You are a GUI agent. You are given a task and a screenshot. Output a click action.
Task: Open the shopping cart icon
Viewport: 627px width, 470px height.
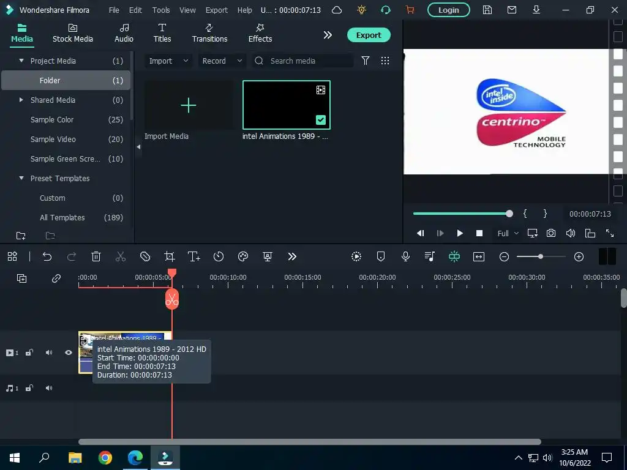point(410,10)
